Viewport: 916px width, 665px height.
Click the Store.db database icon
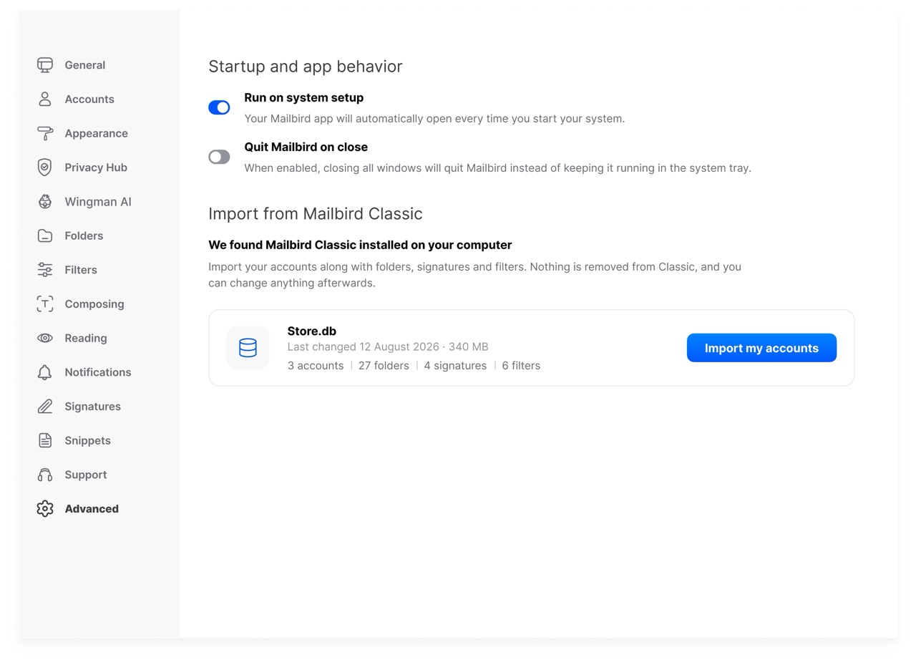click(x=248, y=348)
